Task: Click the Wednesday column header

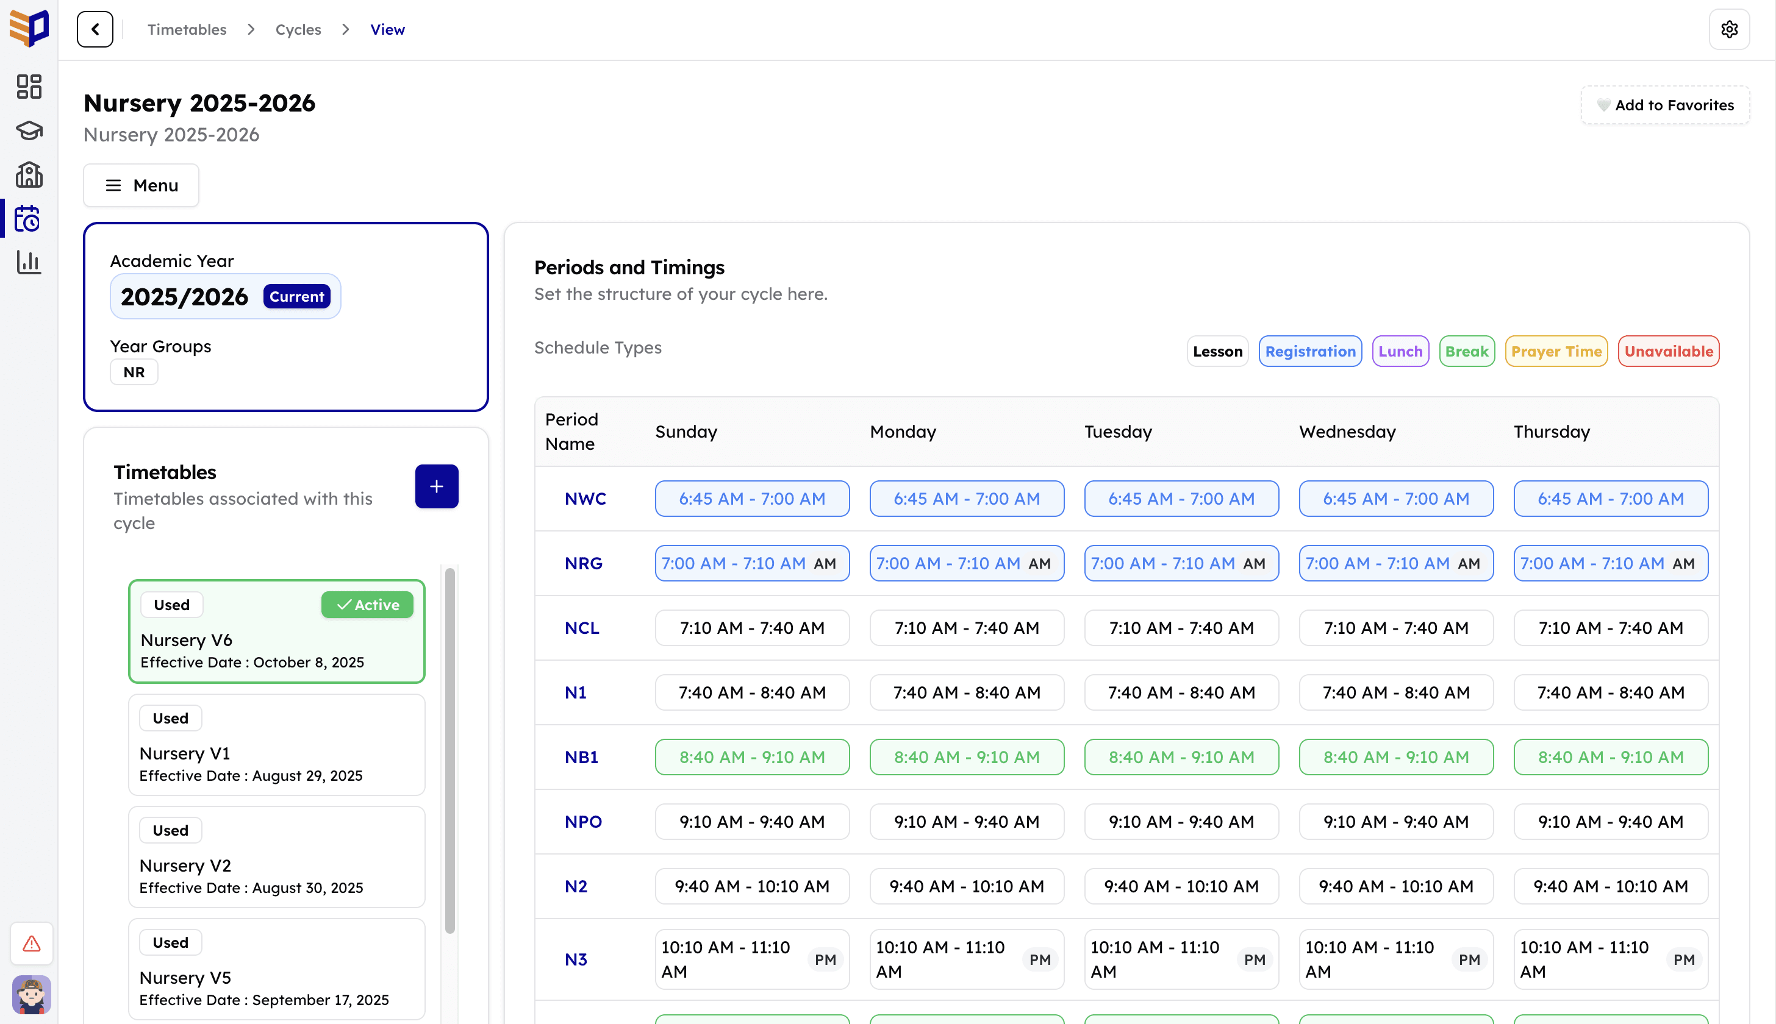Action: tap(1347, 432)
